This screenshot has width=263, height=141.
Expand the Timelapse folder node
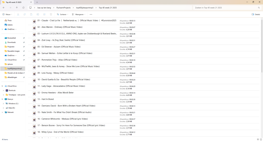(3, 95)
